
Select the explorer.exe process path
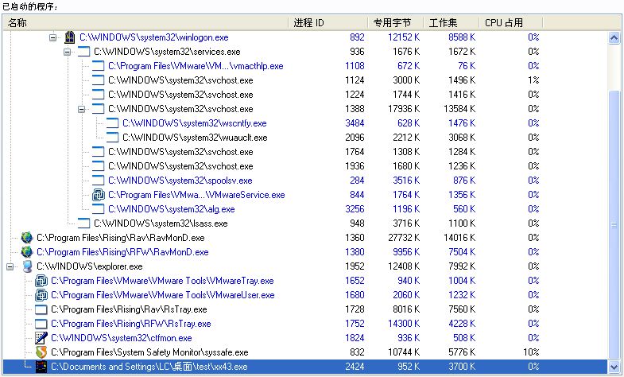[x=90, y=266]
